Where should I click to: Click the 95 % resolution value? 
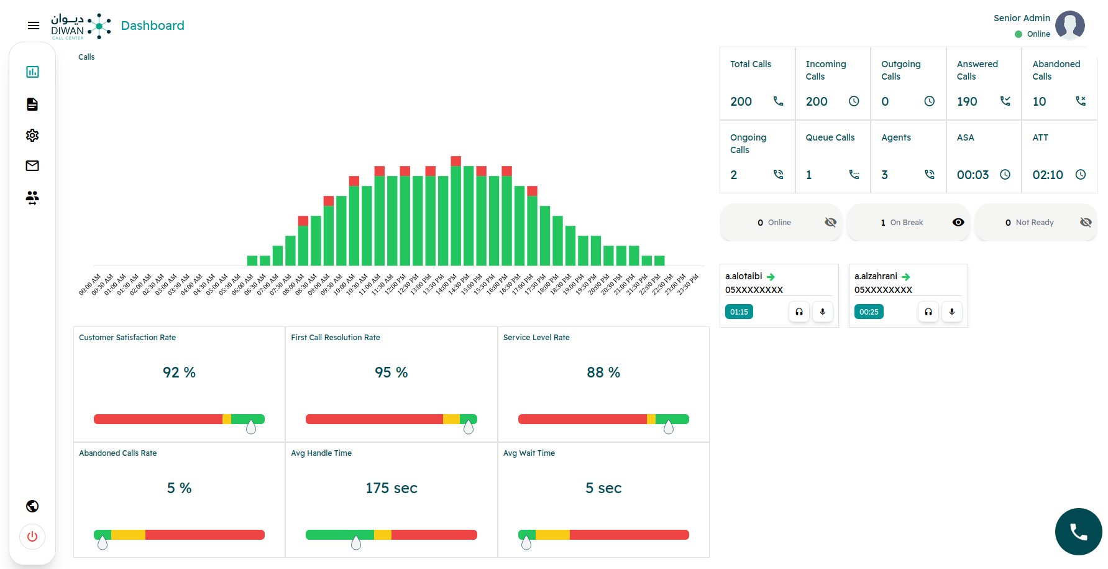(391, 372)
